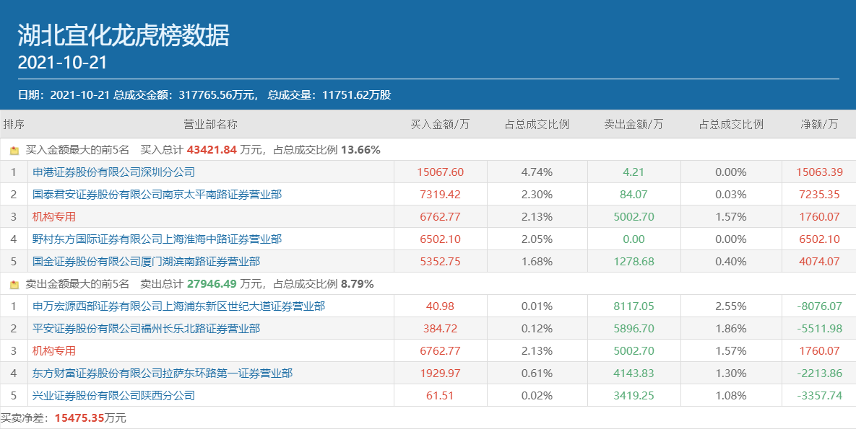Click the 卖出金额/万 column header
The image size is (856, 429).
point(634,124)
